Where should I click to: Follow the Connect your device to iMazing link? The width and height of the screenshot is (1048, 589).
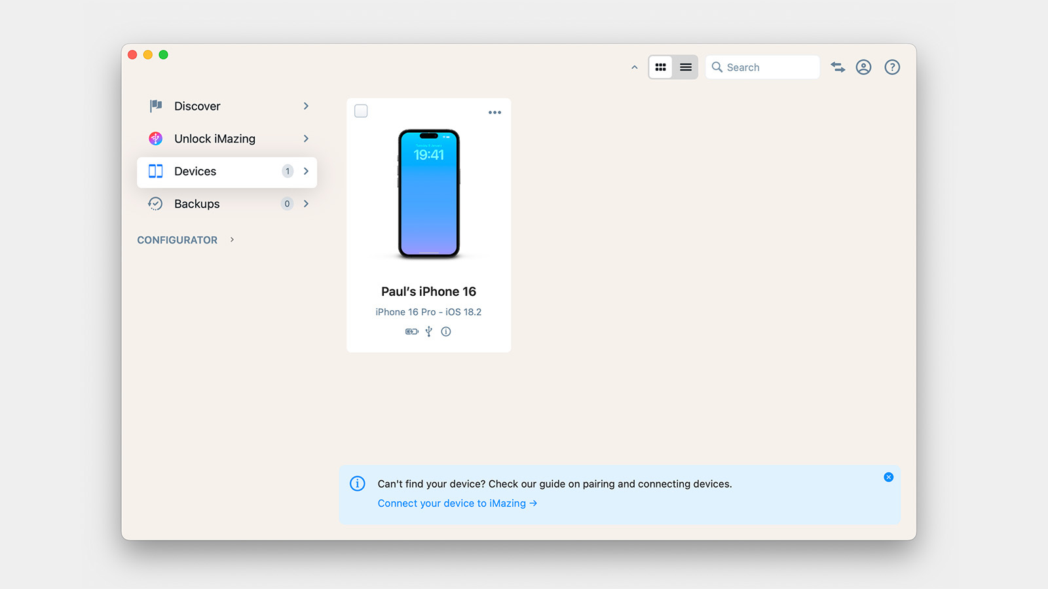tap(457, 503)
